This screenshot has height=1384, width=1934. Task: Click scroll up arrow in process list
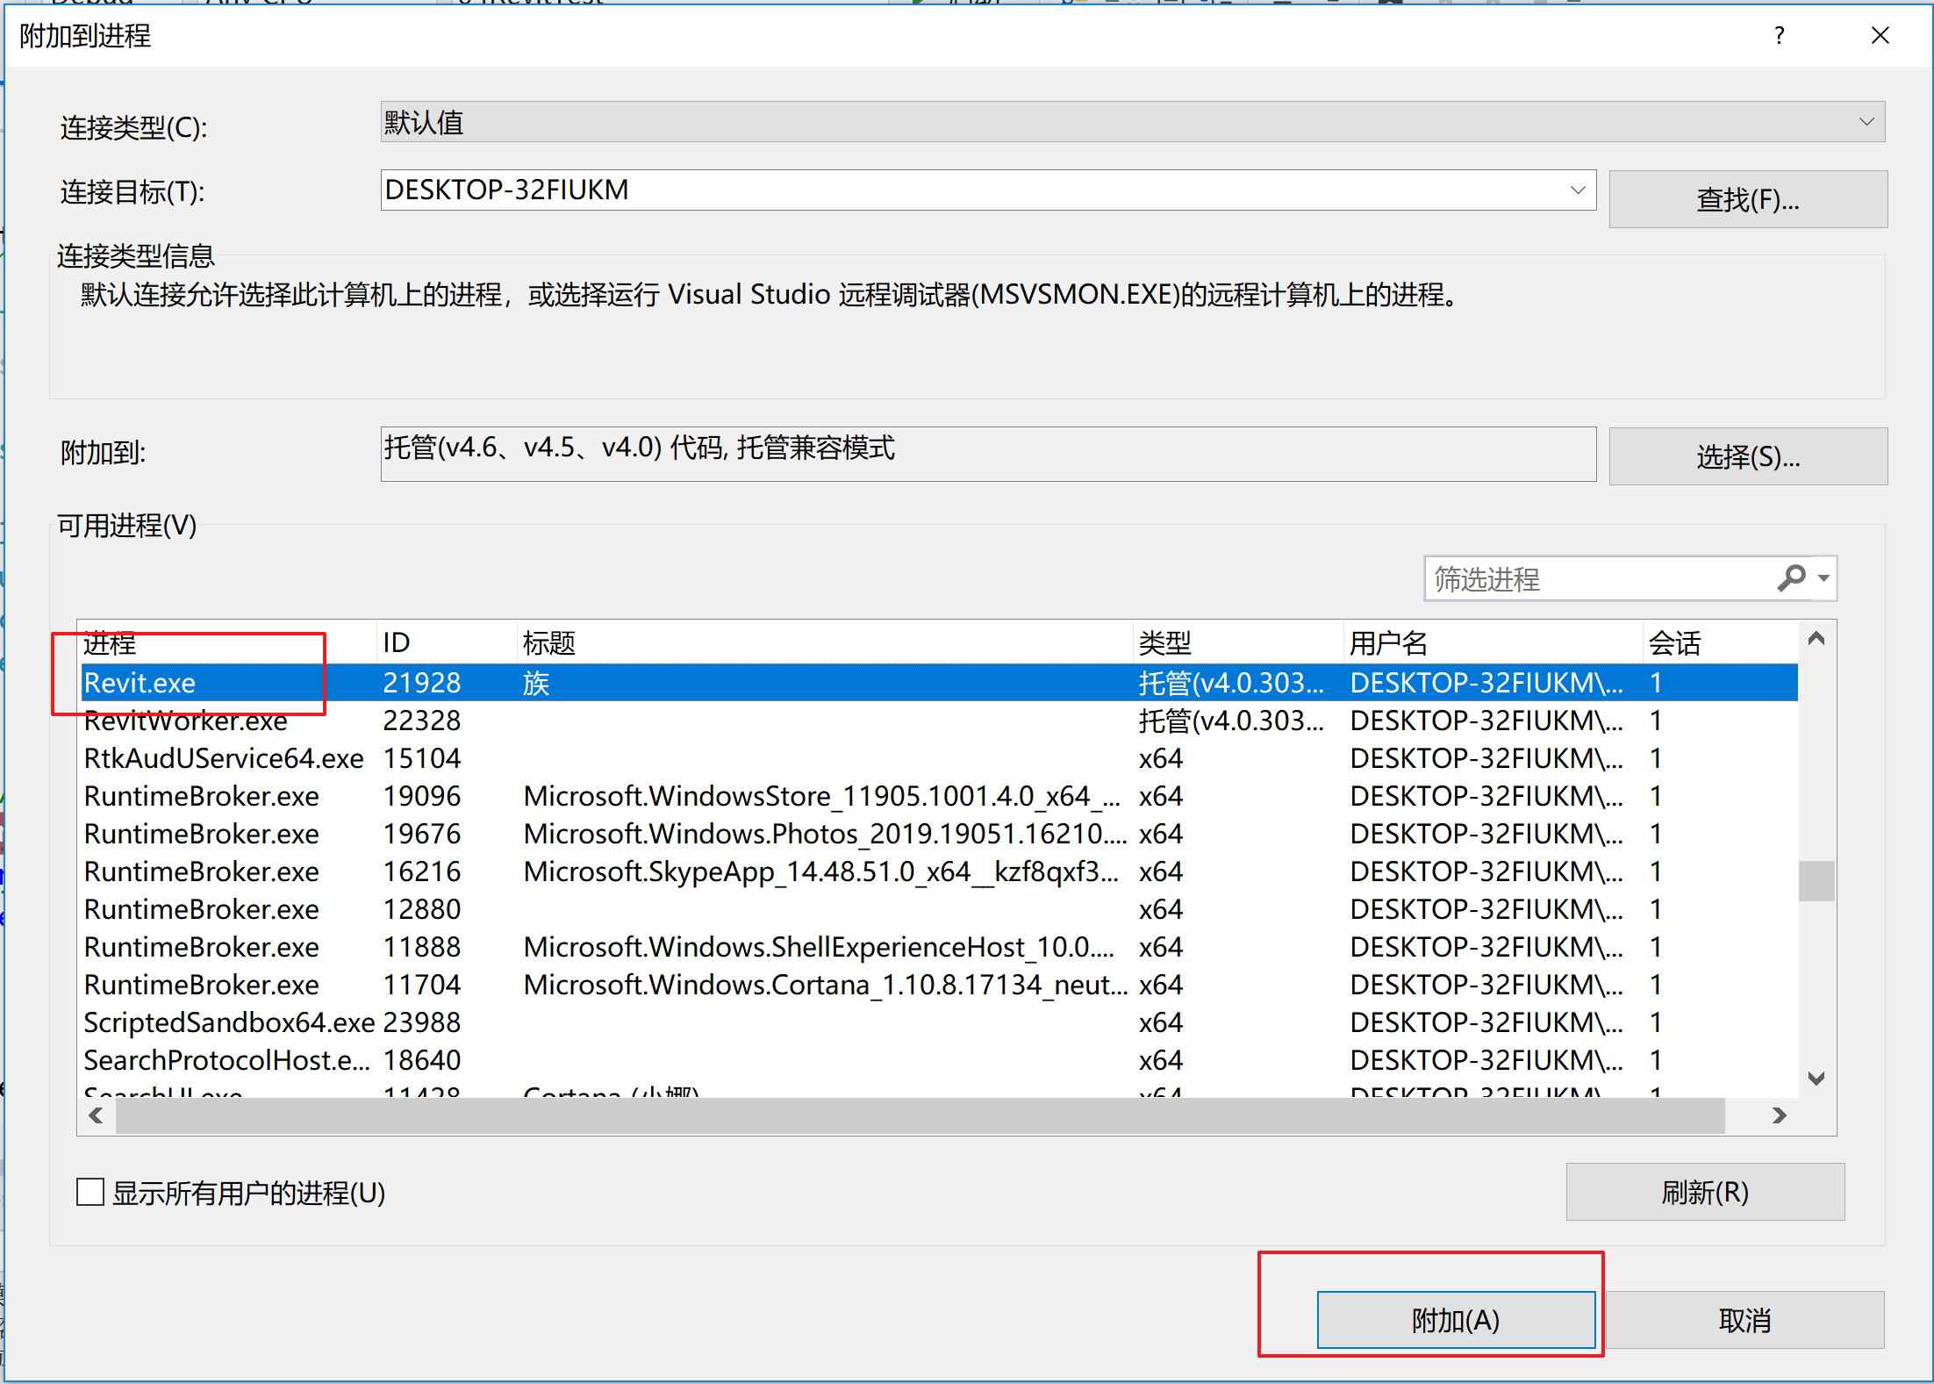click(x=1816, y=639)
